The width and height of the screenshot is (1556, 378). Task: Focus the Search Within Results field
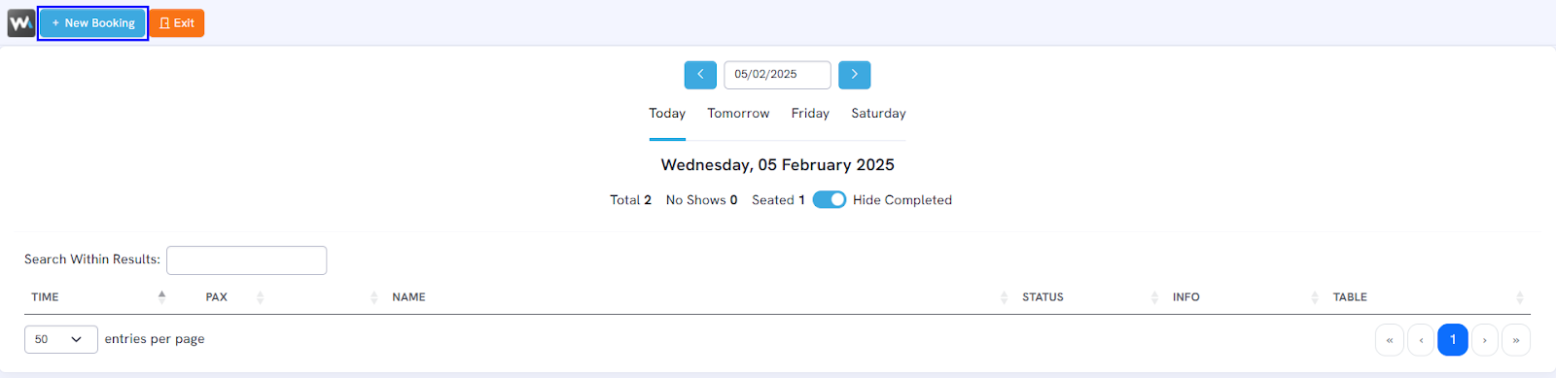[x=246, y=260]
